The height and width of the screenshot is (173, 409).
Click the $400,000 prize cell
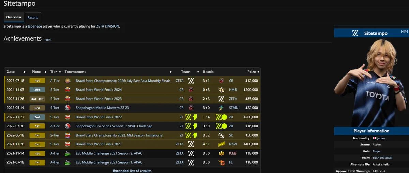click(251, 144)
